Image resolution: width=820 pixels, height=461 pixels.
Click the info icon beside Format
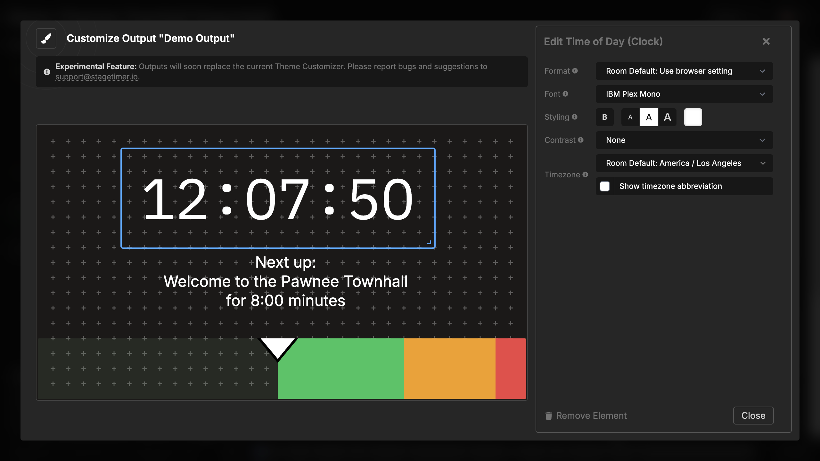pos(576,71)
